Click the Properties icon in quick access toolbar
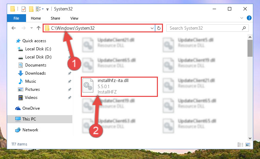 pyautogui.click(x=24, y=9)
